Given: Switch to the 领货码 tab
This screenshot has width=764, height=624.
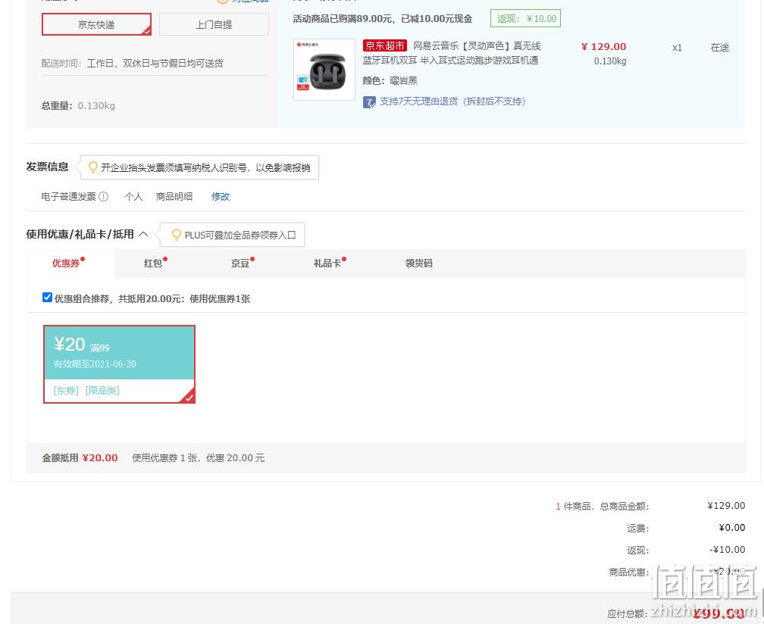Looking at the screenshot, I should coord(418,264).
